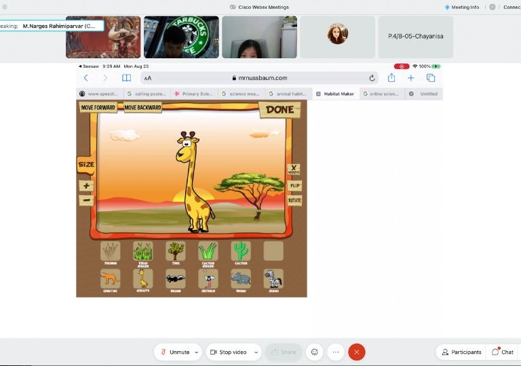Open new tab with plus icon
Screen dimensions: 521x366
[411, 78]
